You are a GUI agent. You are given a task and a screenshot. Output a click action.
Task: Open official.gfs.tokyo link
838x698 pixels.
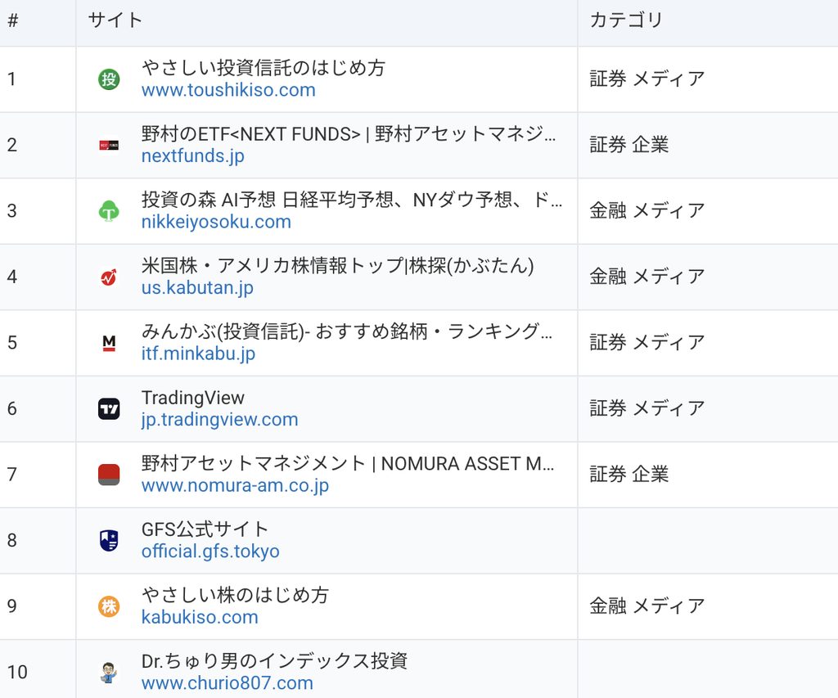click(210, 551)
